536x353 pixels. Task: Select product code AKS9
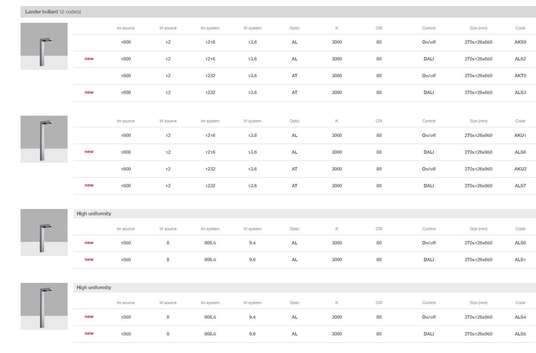click(520, 42)
